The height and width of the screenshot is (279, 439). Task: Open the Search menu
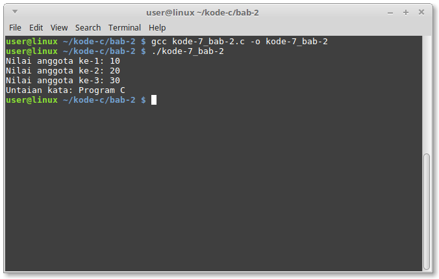coord(88,27)
